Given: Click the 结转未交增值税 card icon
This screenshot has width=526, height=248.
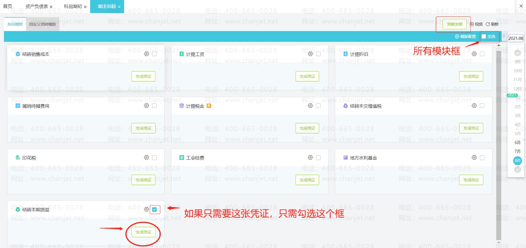Looking at the screenshot, I should 346,106.
